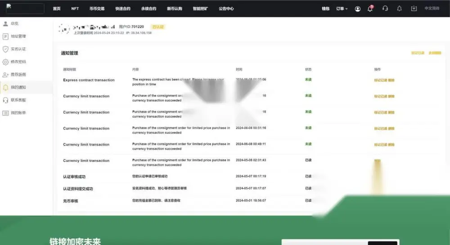
Task: Select the 推荐返佣 person-plus icon
Action: click(x=5, y=75)
